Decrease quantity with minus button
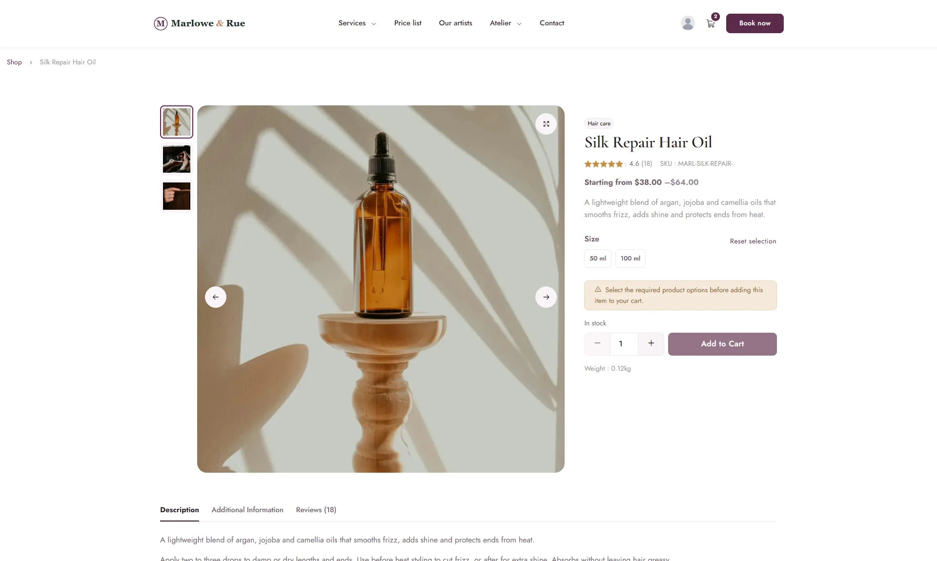Screen dimensions: 937x561 (597, 343)
